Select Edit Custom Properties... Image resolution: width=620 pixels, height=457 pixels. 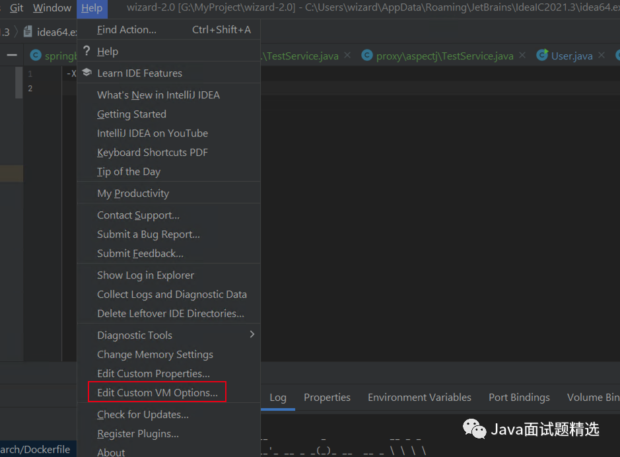tap(169, 374)
